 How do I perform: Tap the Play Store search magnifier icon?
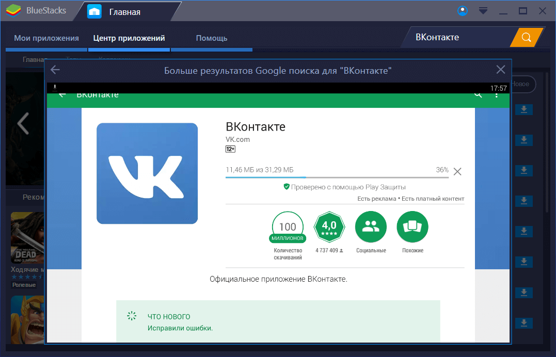(x=478, y=94)
